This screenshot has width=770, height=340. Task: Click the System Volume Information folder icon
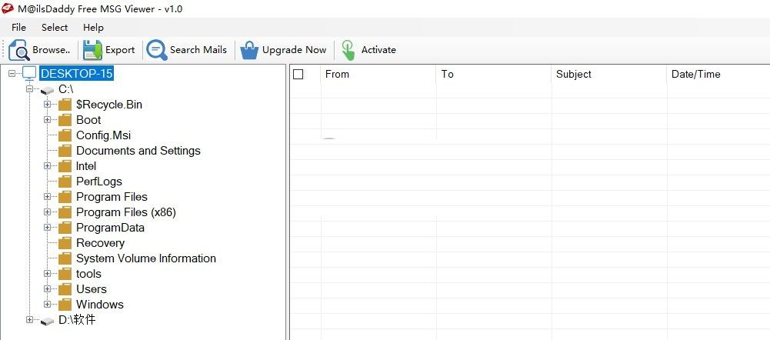click(65, 258)
